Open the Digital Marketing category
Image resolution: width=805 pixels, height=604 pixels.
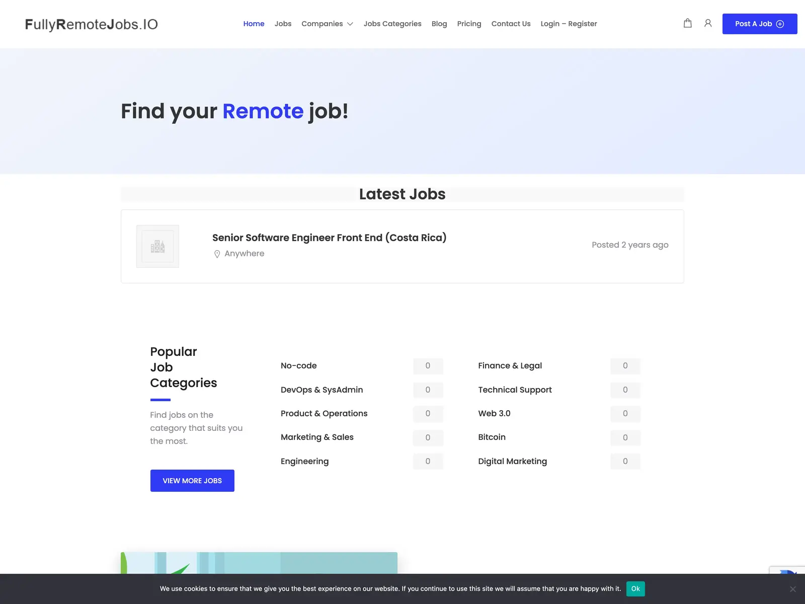(x=512, y=461)
